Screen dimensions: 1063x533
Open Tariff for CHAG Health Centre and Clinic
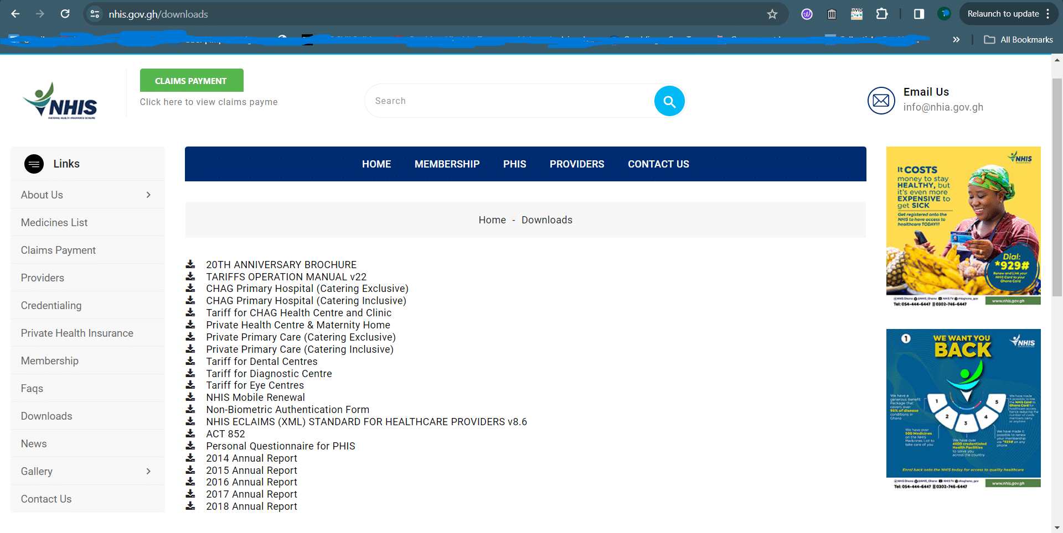[299, 313]
